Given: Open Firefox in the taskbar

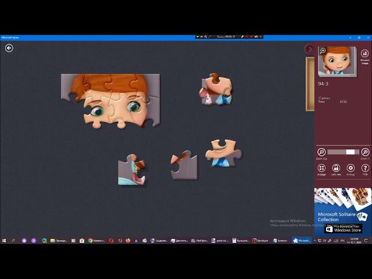Looking at the screenshot, I should pyautogui.click(x=128, y=241).
